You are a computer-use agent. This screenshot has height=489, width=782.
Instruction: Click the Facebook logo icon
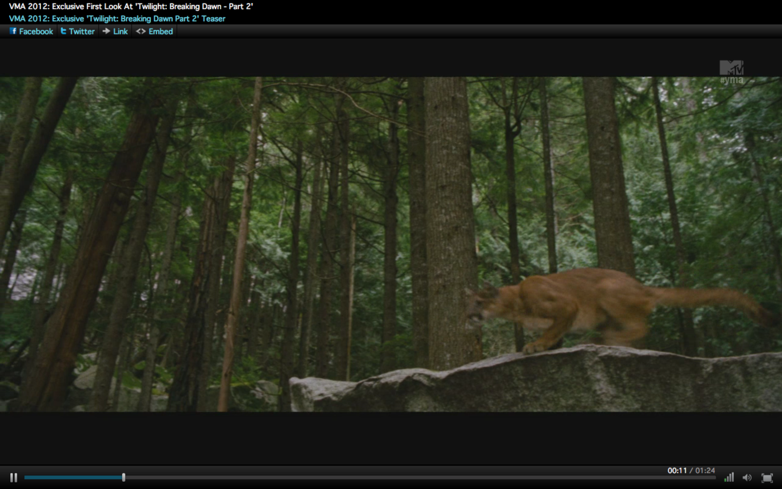[x=13, y=31]
